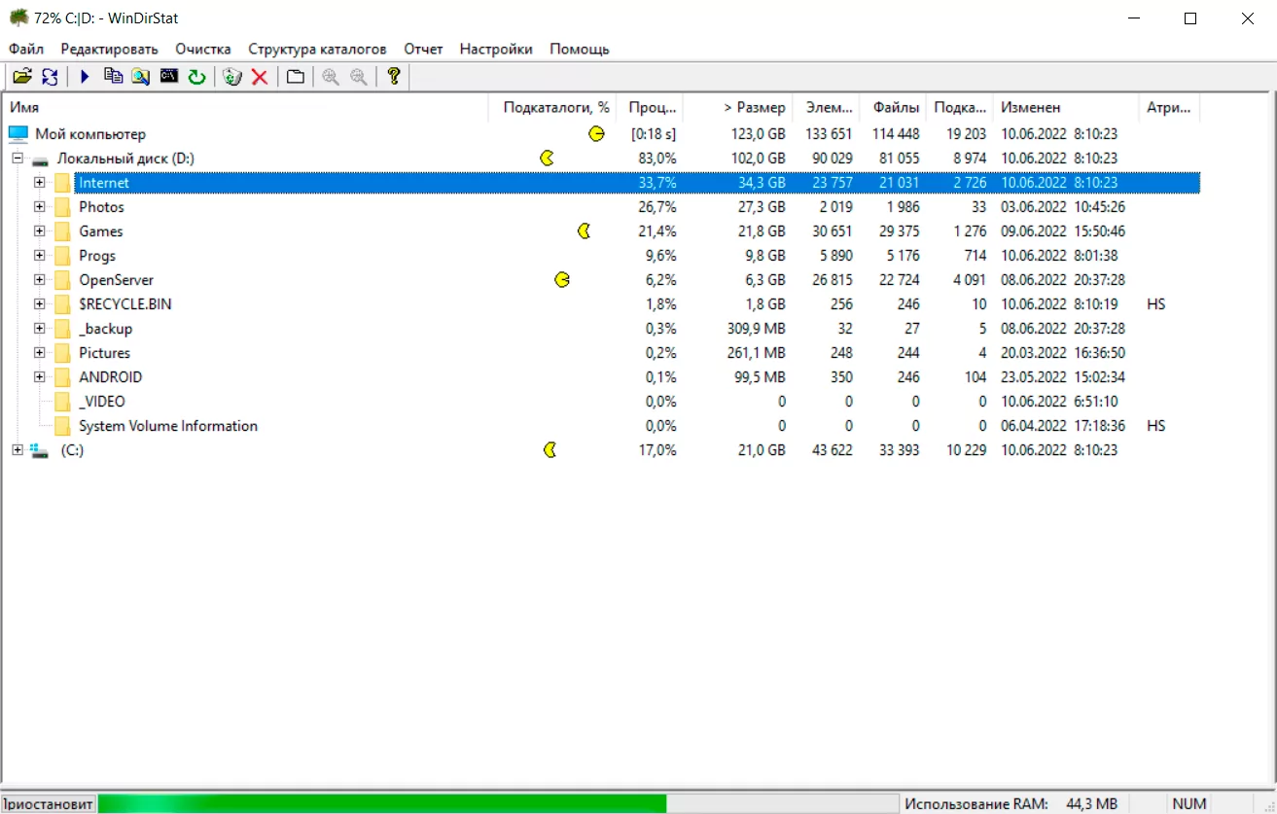Screen dimensions: 1277x814
Task: Click the Select Parent folder toolbar icon
Action: 295,77
